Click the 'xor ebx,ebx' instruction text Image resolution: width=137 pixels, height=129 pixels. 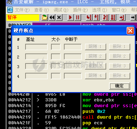[x=98, y=100]
